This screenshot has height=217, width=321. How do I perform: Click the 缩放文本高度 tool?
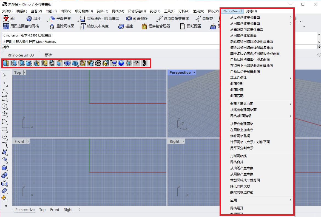click(x=94, y=26)
